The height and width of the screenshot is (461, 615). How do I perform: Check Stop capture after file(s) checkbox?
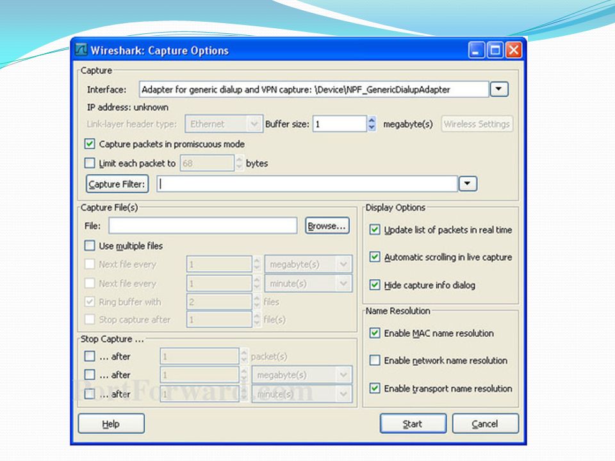point(90,319)
